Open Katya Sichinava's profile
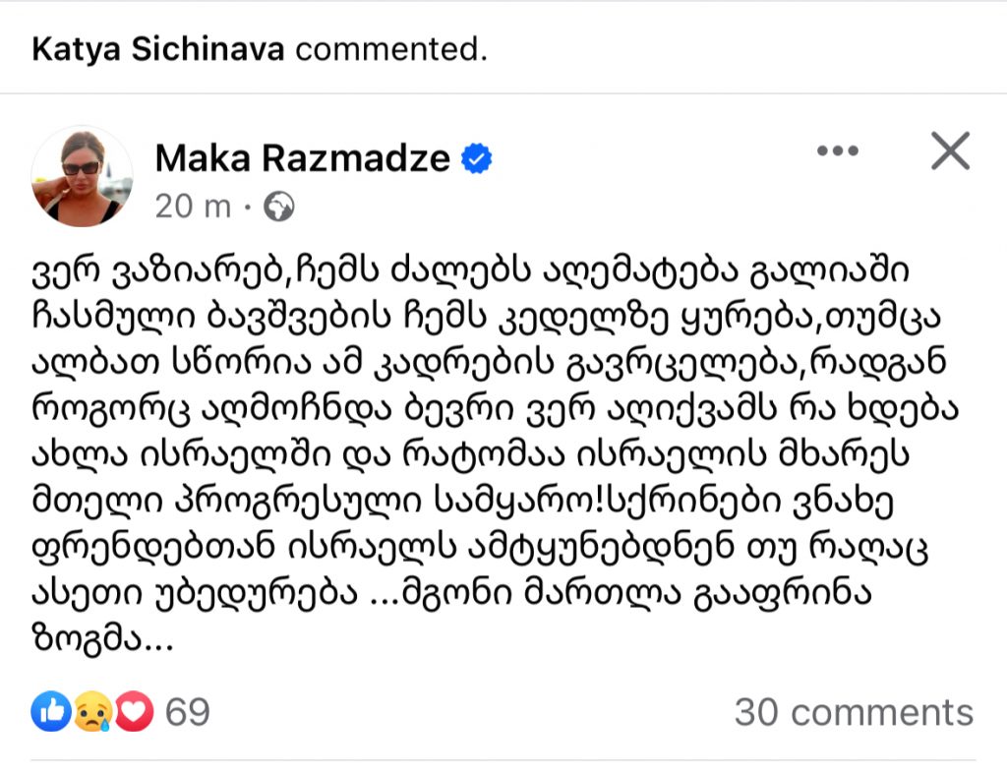 pyautogui.click(x=157, y=49)
